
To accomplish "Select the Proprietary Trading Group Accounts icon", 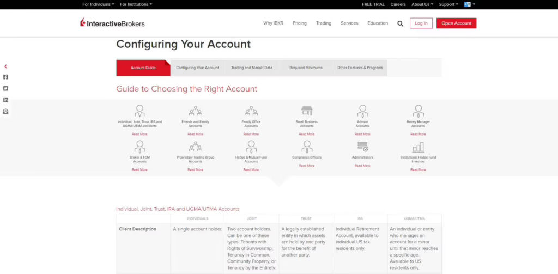I will 196,146.
